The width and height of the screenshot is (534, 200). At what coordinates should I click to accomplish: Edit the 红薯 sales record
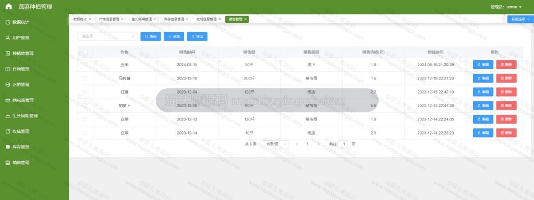(483, 92)
